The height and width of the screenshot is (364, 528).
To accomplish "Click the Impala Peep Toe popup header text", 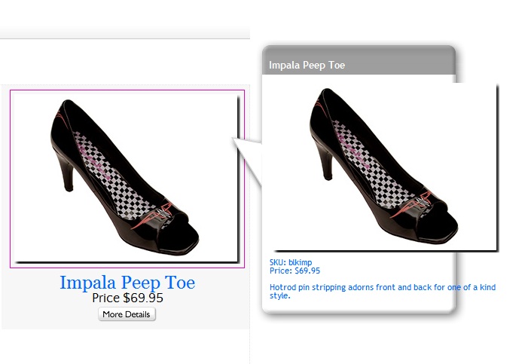I will (307, 66).
